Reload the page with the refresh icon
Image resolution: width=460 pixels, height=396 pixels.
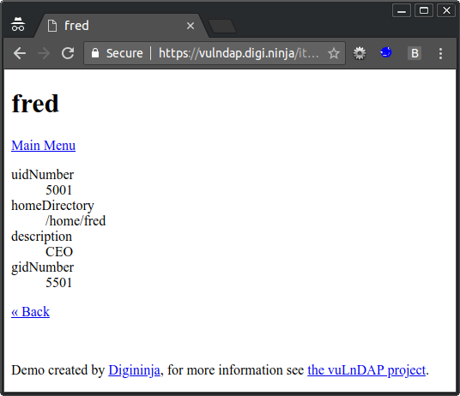68,53
